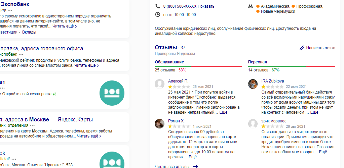The image size is (344, 168).
Task: Open three-dots menu beside РФ
Action: point(10,10)
